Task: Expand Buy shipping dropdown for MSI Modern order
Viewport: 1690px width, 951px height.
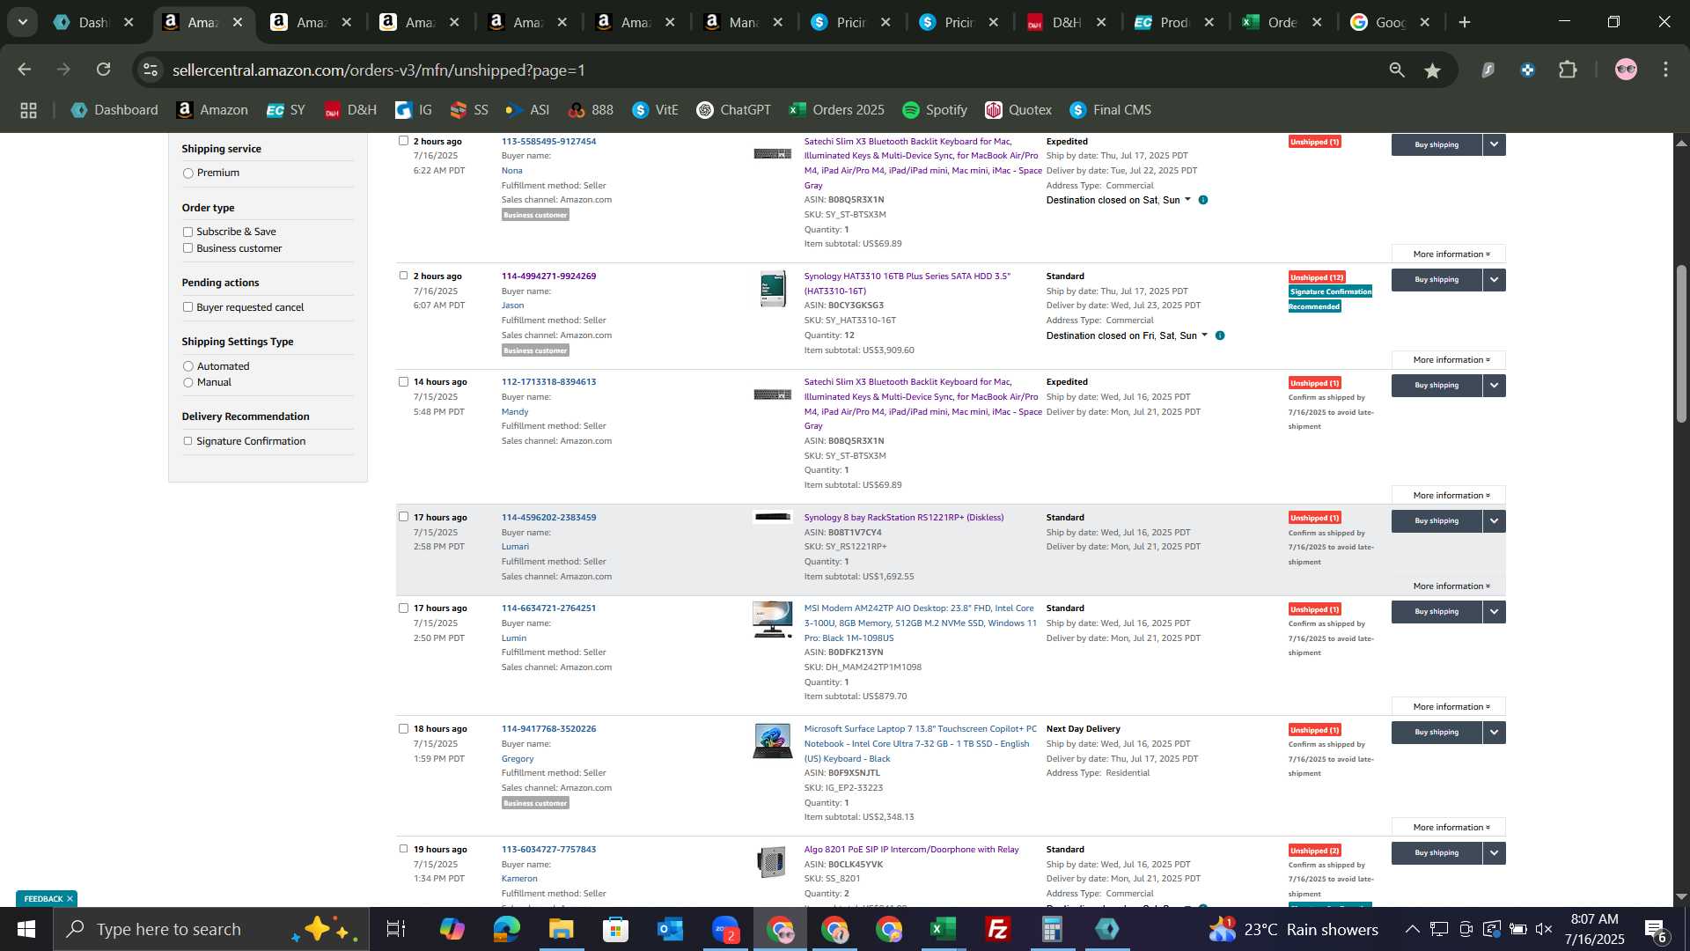Action: (x=1494, y=612)
